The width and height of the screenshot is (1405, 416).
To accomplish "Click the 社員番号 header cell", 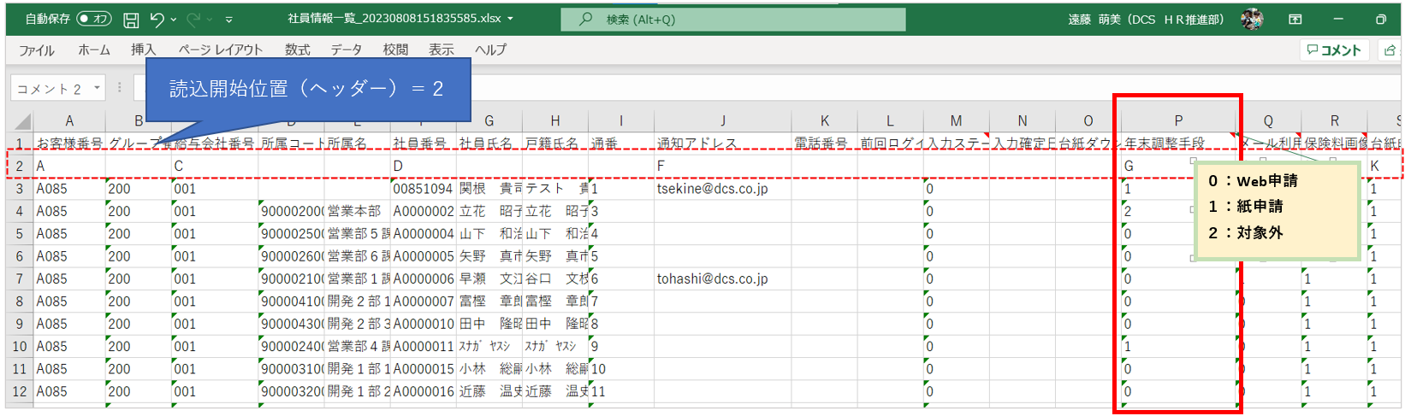I will (x=423, y=144).
